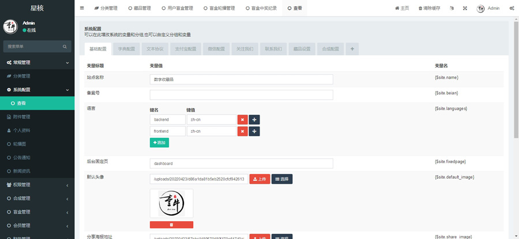
Task: Toggle sidebar with the hamburger menu icon
Action: (82, 8)
